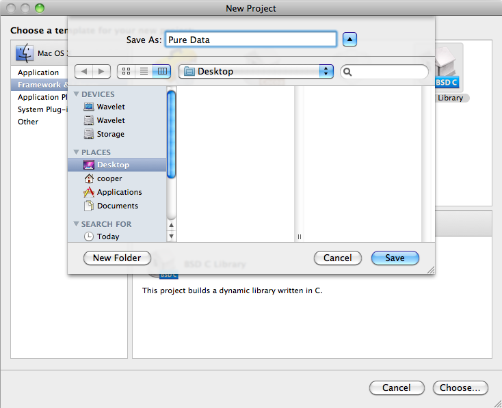
Task: Click Cancel in the save dialog
Action: (x=338, y=258)
